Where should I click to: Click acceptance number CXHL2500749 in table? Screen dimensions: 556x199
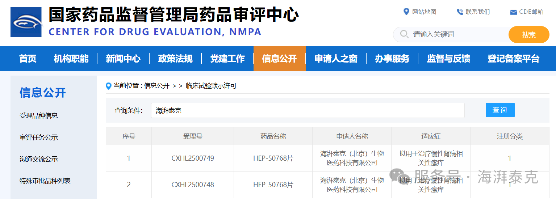[x=193, y=158]
